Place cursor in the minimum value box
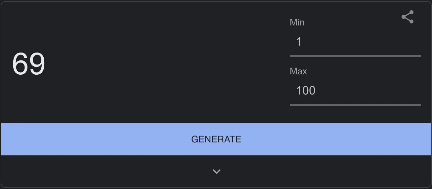 pos(355,42)
